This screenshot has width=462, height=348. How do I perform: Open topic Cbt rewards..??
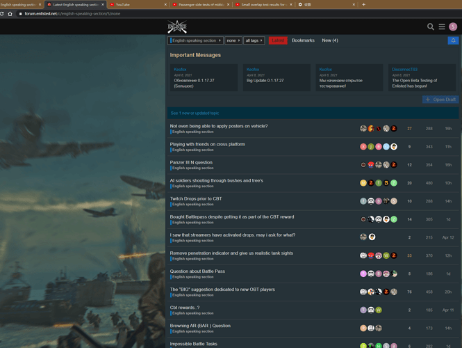point(184,308)
